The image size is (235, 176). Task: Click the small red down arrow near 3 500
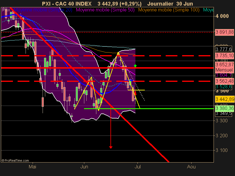pos(135,93)
